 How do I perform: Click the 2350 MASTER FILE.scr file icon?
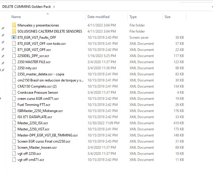click(x=14, y=62)
